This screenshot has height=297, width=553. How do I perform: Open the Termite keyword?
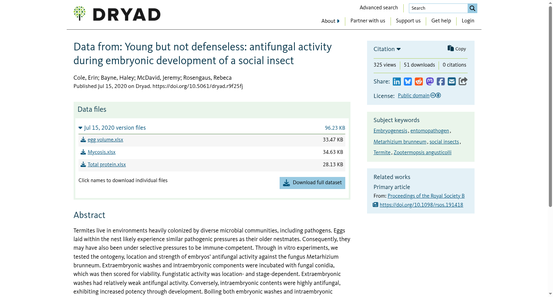382,152
